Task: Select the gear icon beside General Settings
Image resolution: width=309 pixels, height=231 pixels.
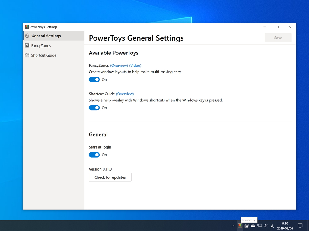Action: [27, 35]
